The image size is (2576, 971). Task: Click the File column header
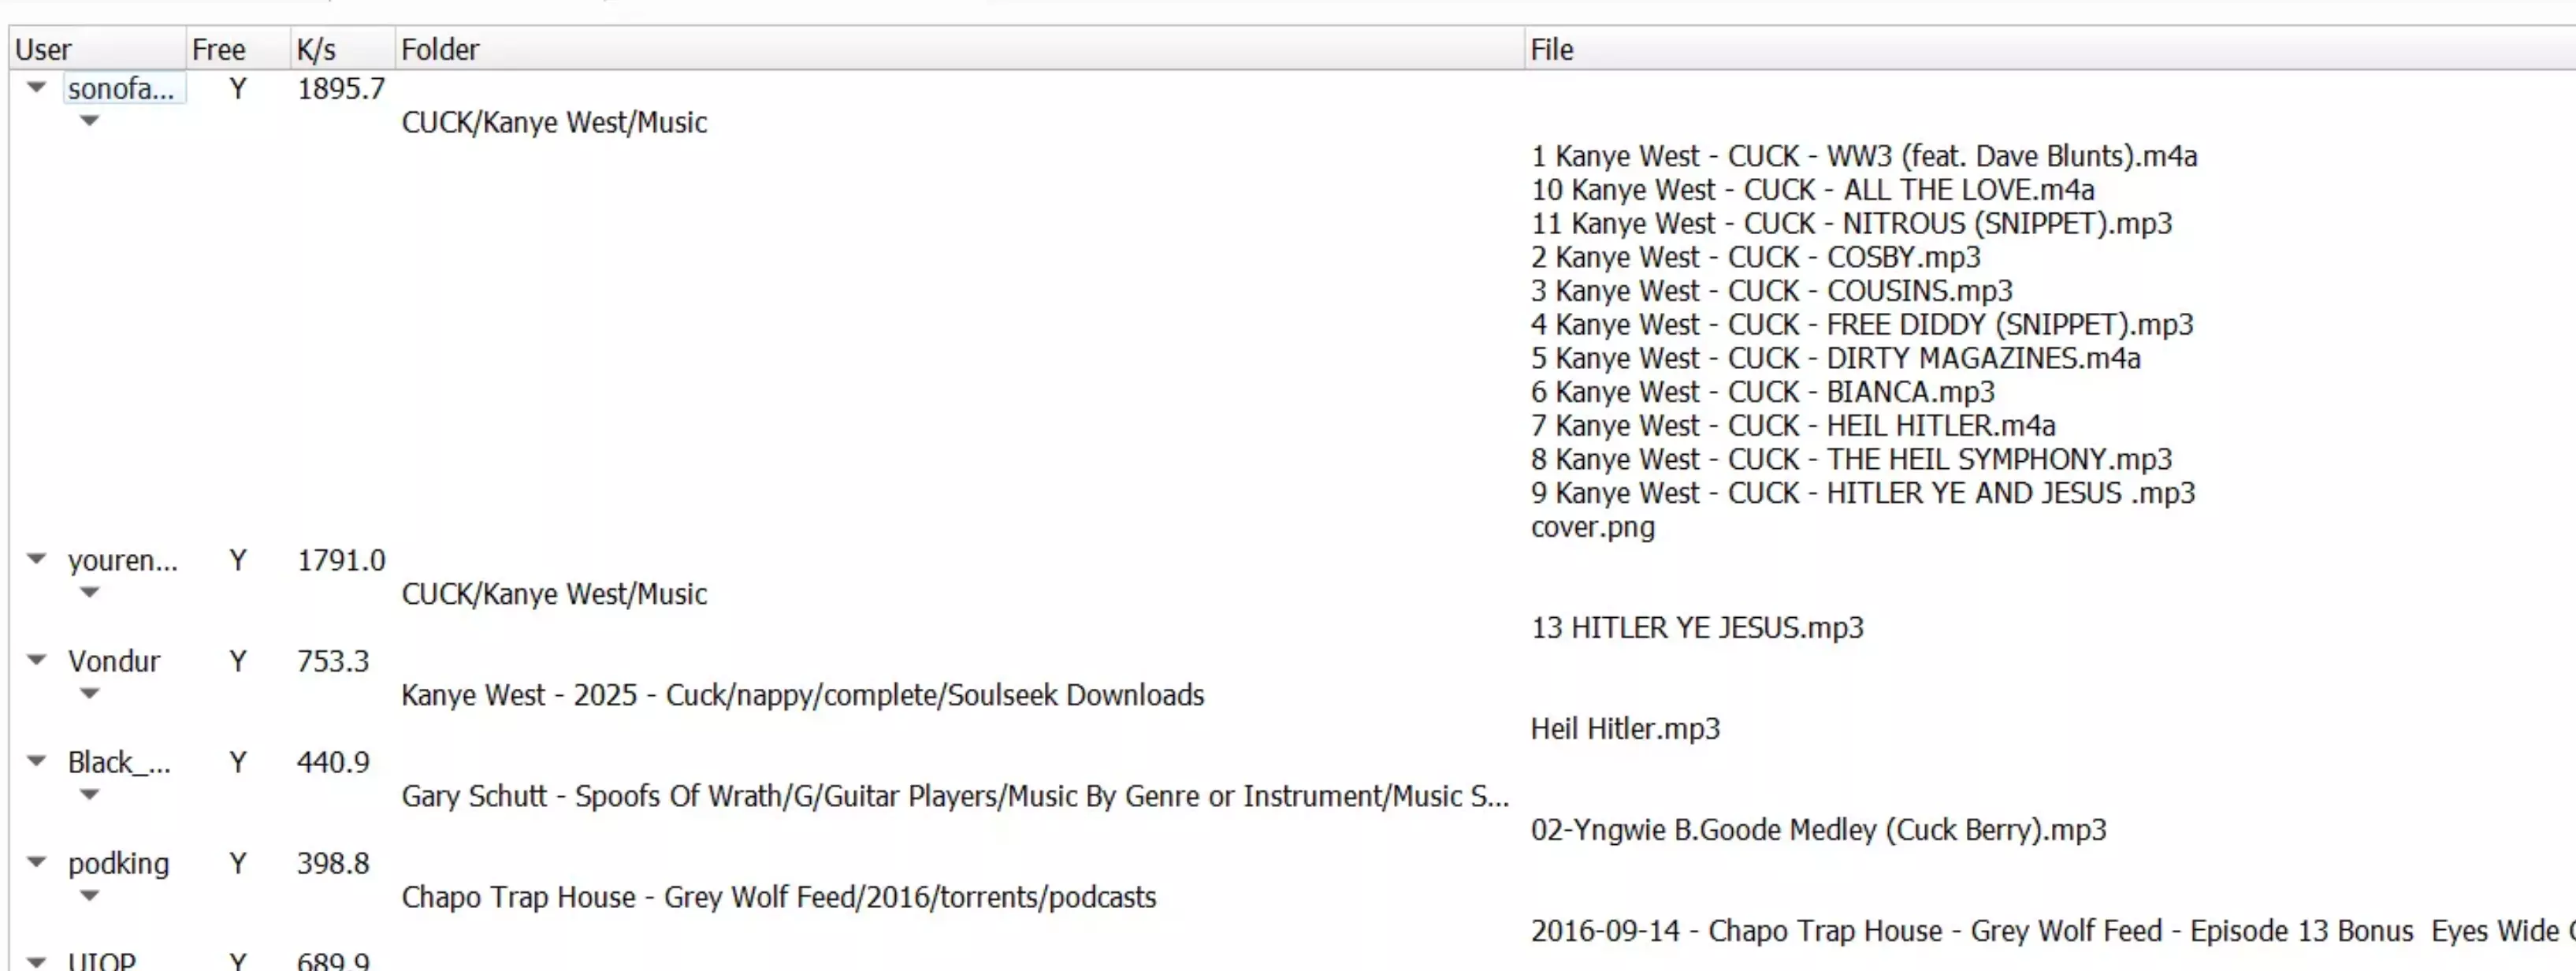2050,49
